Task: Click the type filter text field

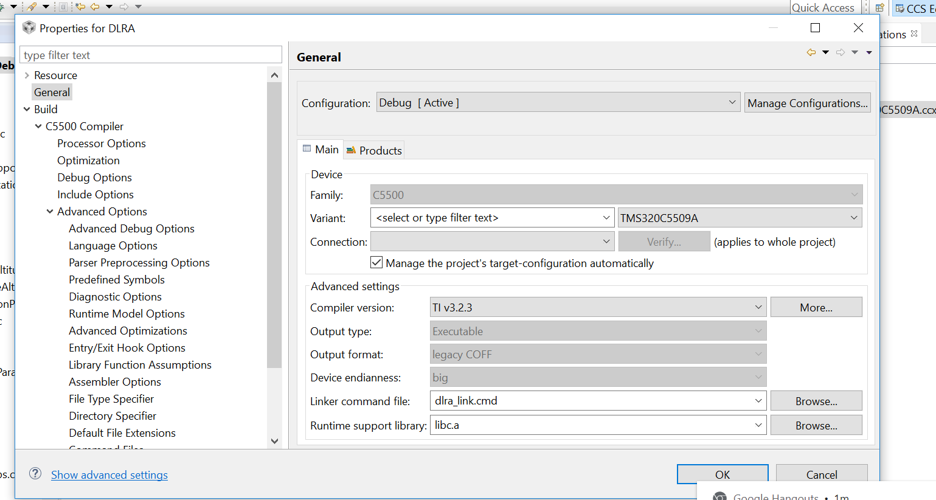Action: (151, 55)
